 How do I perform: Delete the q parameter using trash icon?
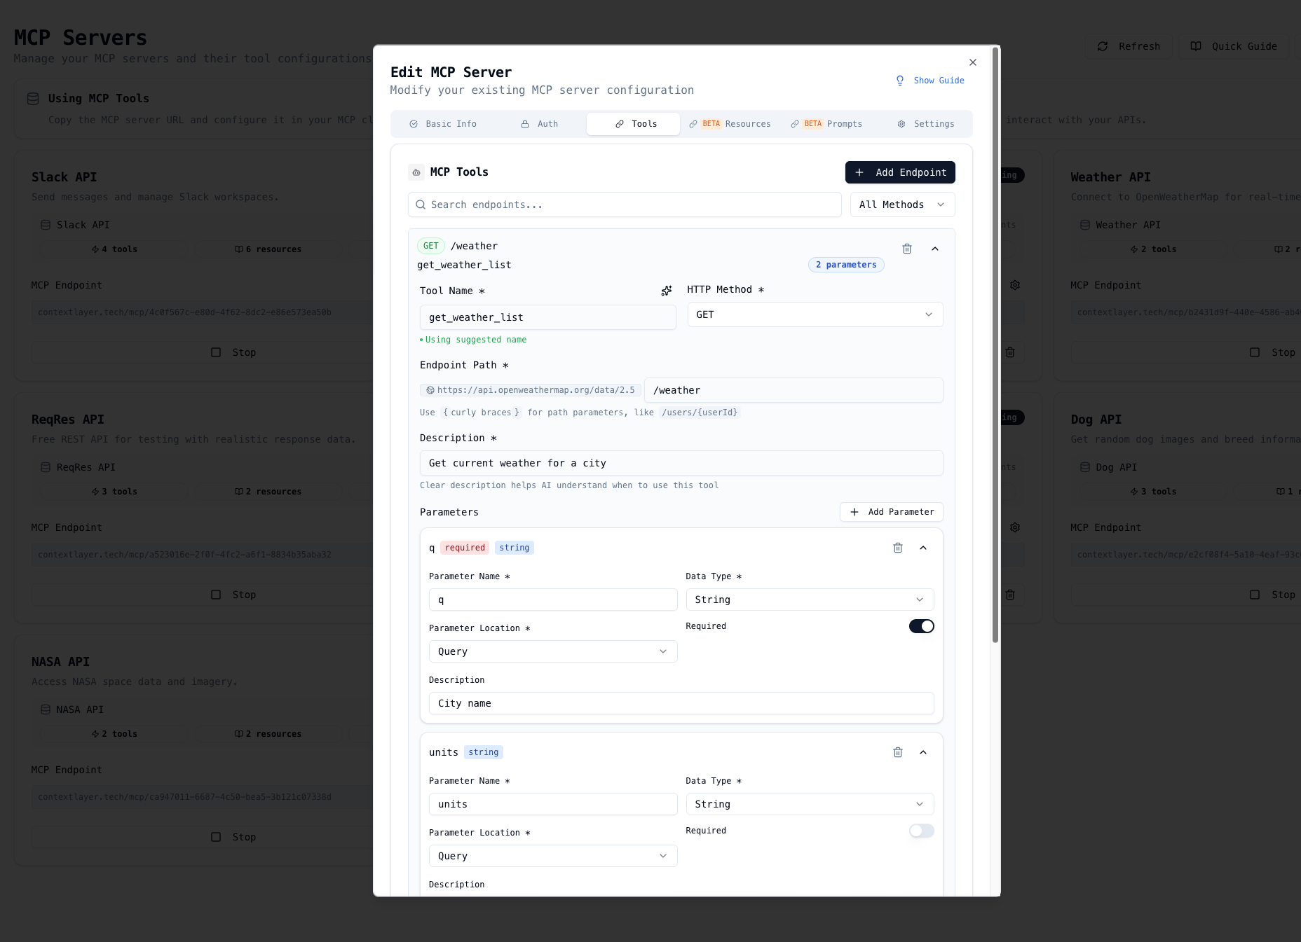click(897, 548)
